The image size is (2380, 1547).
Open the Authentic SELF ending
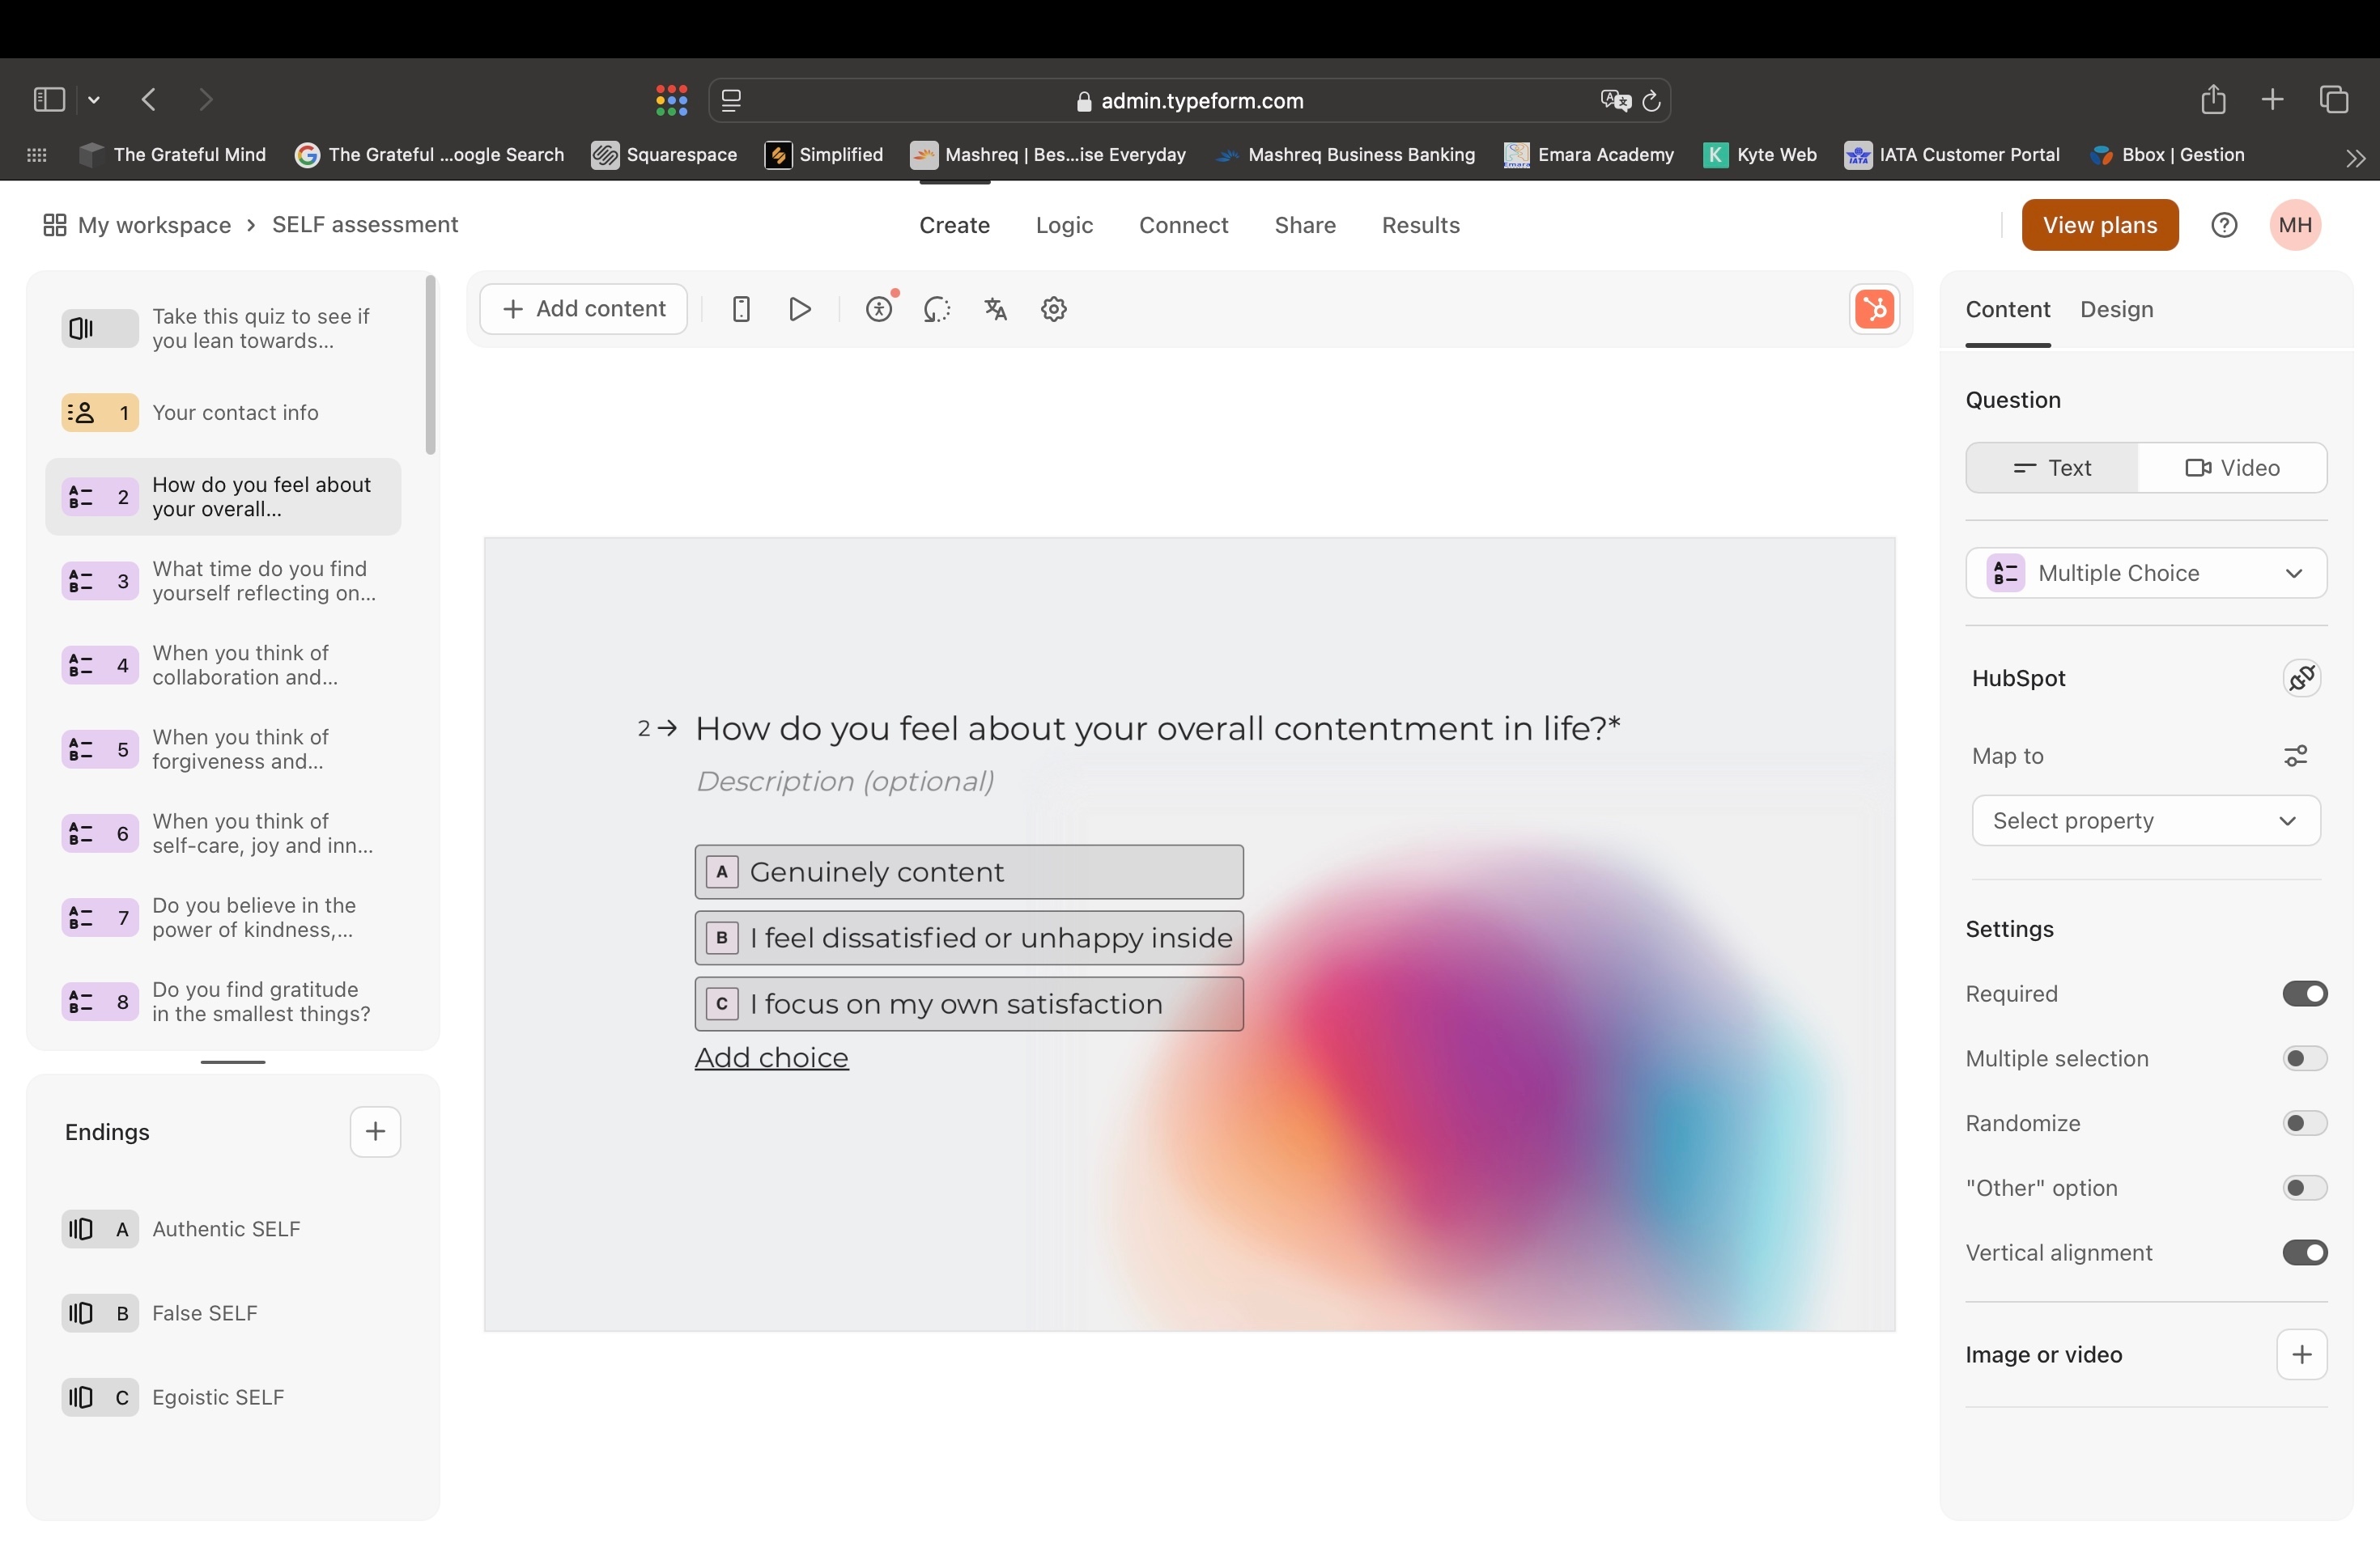click(x=223, y=1228)
